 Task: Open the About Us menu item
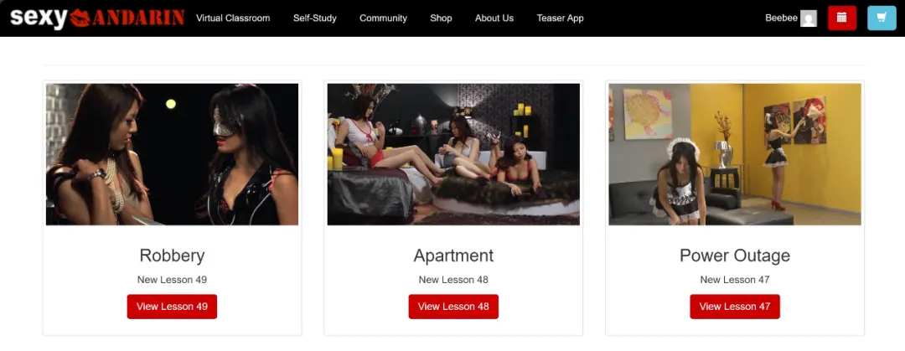[x=494, y=18]
